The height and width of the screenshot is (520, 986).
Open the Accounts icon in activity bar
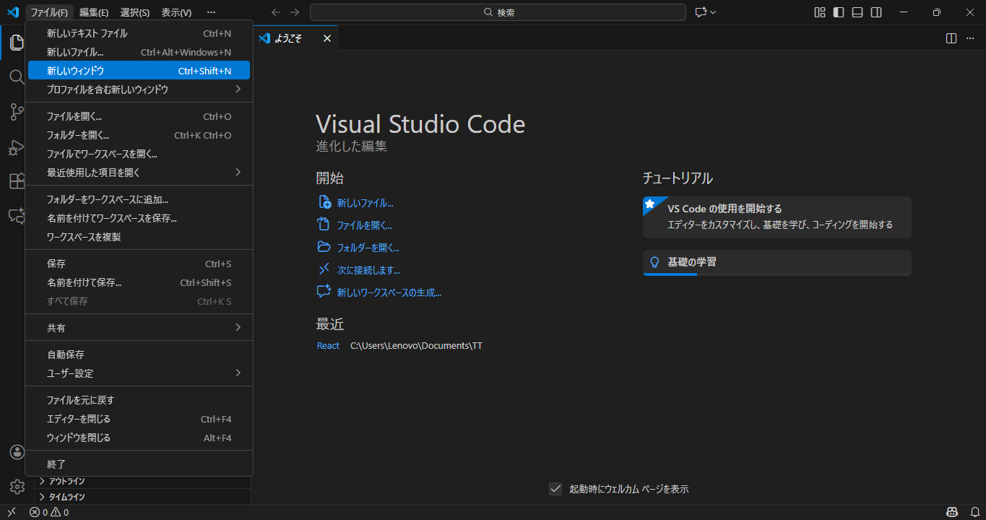(17, 452)
